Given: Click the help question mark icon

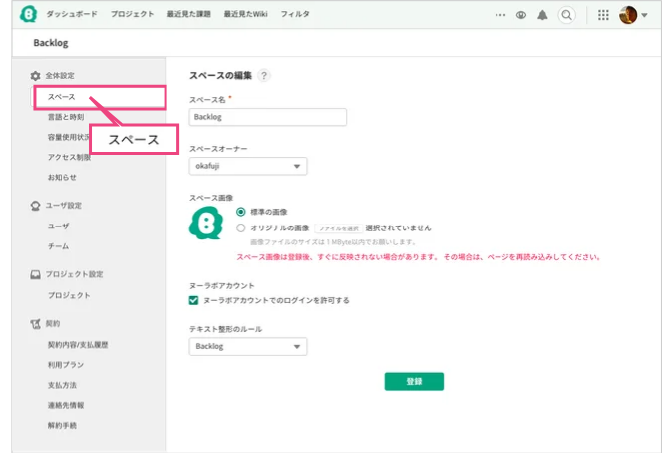Looking at the screenshot, I should point(264,76).
